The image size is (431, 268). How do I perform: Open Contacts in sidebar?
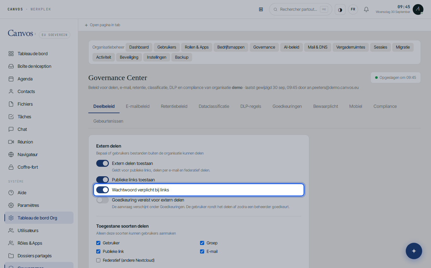pos(39,91)
